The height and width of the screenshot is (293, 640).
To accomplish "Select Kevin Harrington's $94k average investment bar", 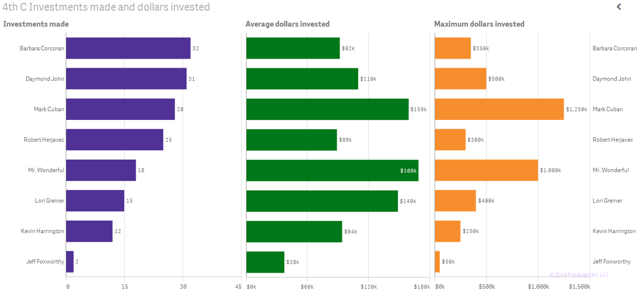I will point(293,231).
